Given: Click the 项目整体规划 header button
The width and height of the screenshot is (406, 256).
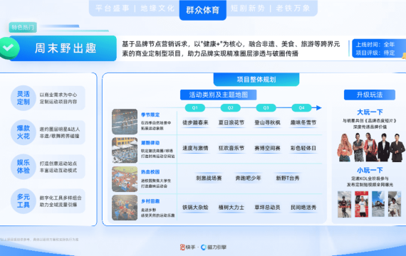Looking at the screenshot, I should 256,80.
